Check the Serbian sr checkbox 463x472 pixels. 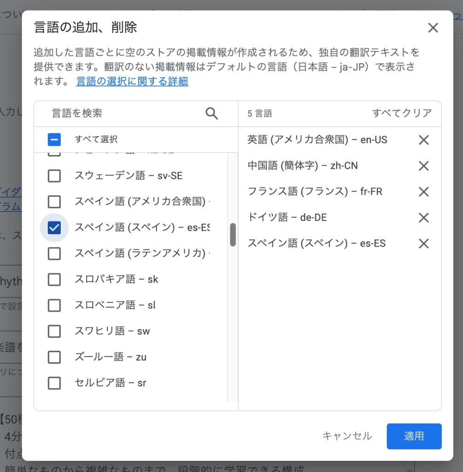(x=54, y=383)
